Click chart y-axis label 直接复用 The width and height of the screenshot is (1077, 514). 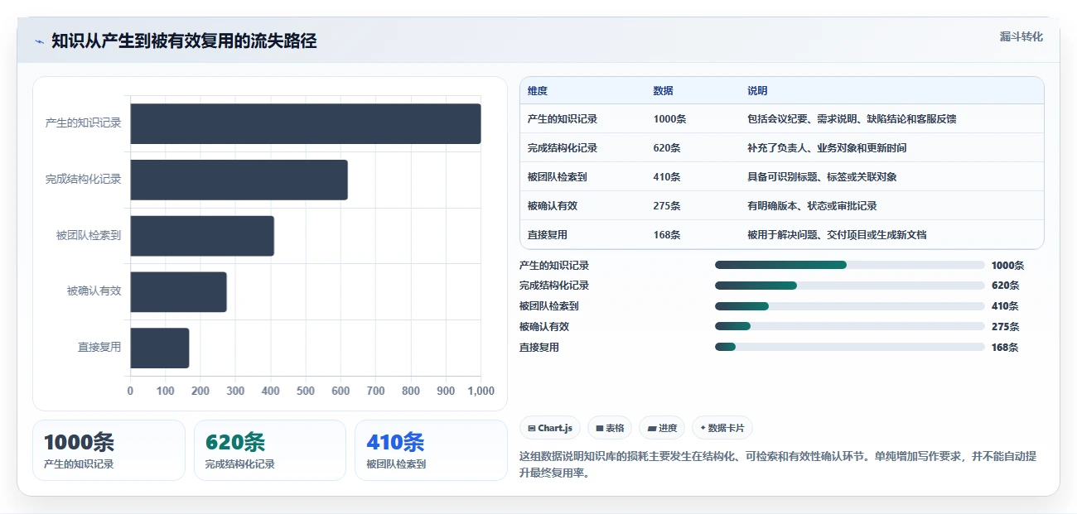pos(99,348)
